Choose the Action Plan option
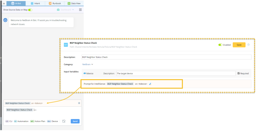The width and height of the screenshot is (256, 131). 38,121
